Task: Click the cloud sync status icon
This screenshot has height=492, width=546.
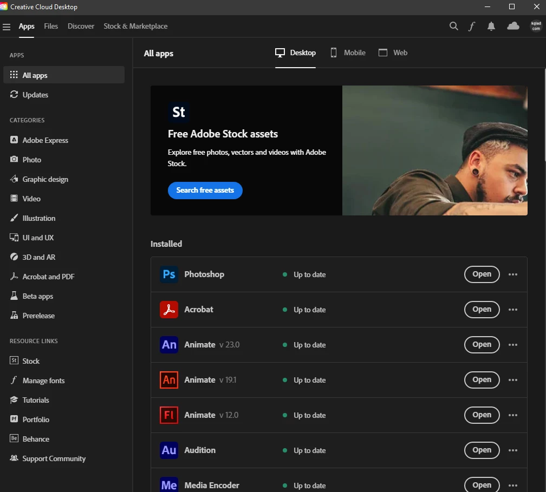Action: [x=513, y=26]
